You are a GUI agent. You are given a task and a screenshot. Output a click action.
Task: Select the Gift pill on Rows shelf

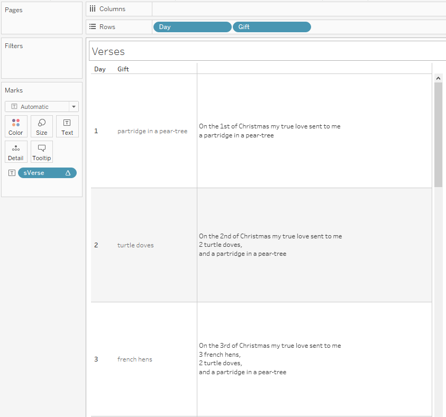tap(271, 27)
